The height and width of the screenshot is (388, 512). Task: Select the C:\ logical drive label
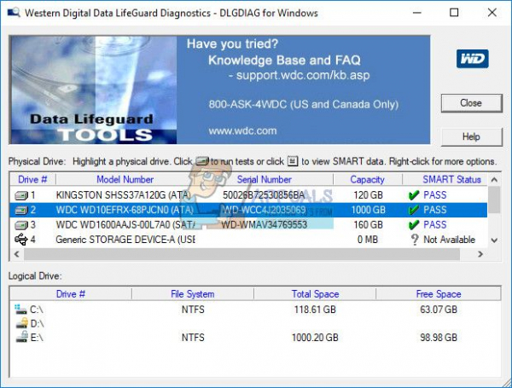37,310
